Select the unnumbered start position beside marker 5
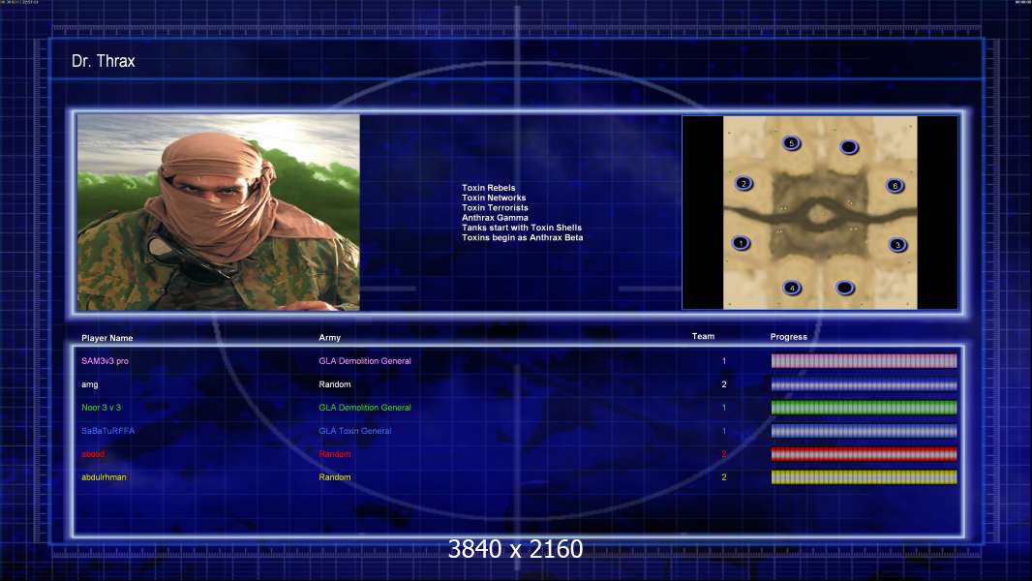1032x581 pixels. 849,147
